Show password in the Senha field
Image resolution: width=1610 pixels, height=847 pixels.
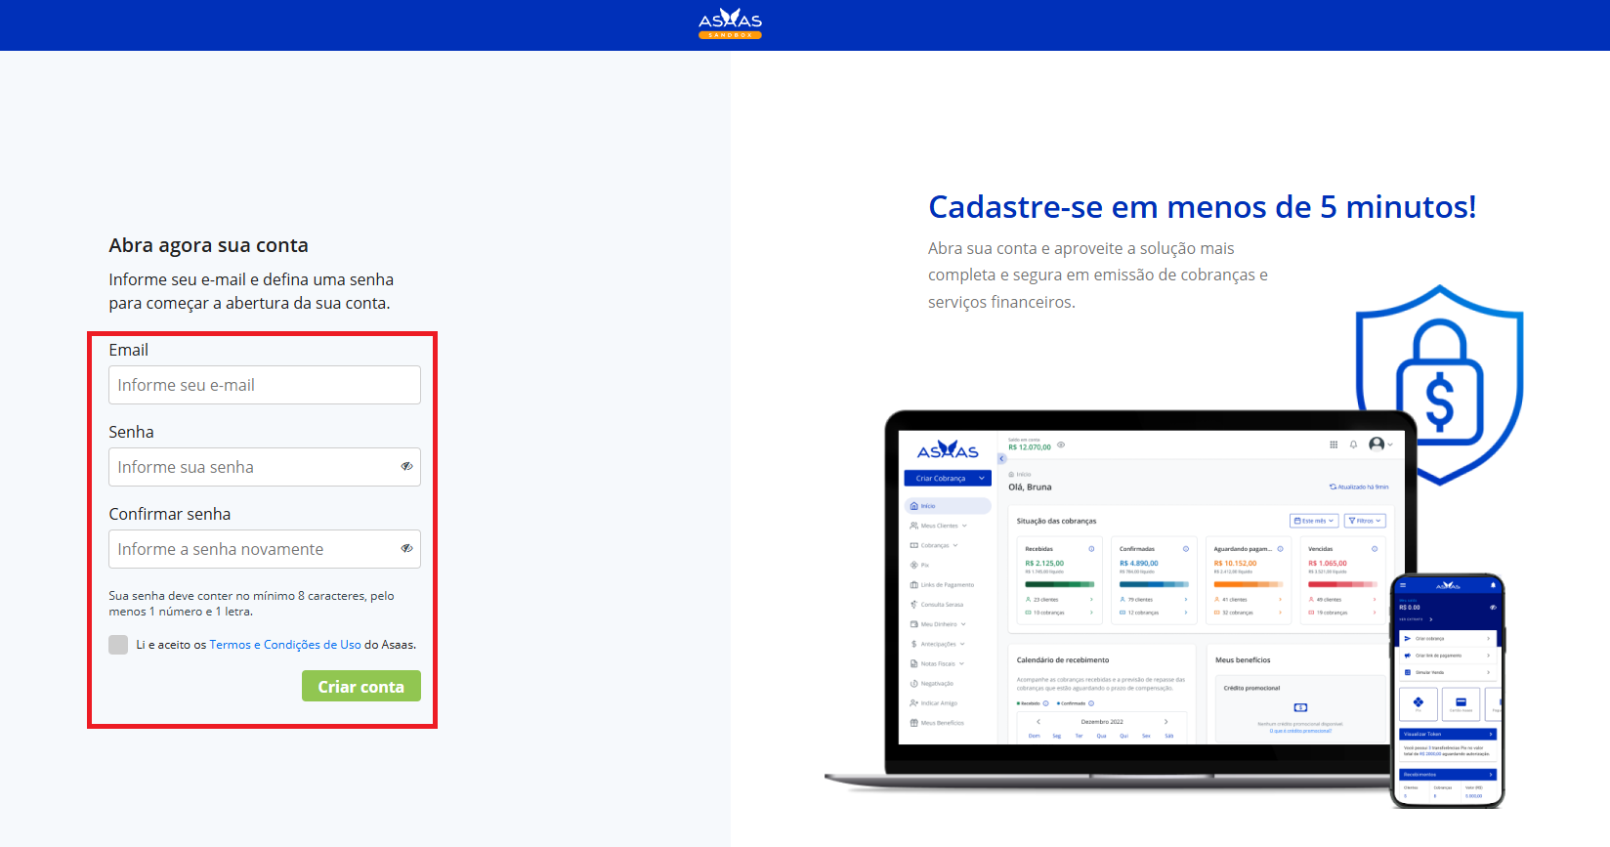tap(406, 467)
